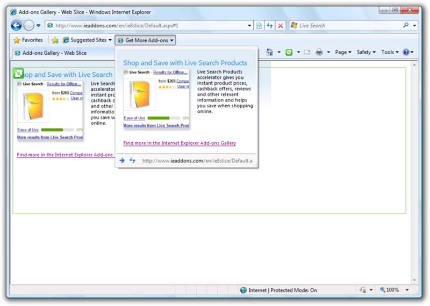The width and height of the screenshot is (430, 306).
Task: Click the Print icon in command bar
Action: pos(319,52)
